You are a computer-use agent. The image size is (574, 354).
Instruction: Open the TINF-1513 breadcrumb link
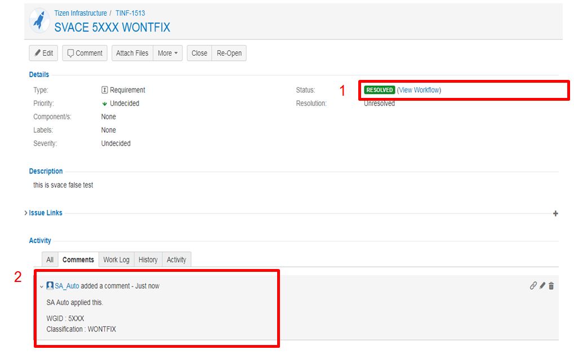coord(130,13)
